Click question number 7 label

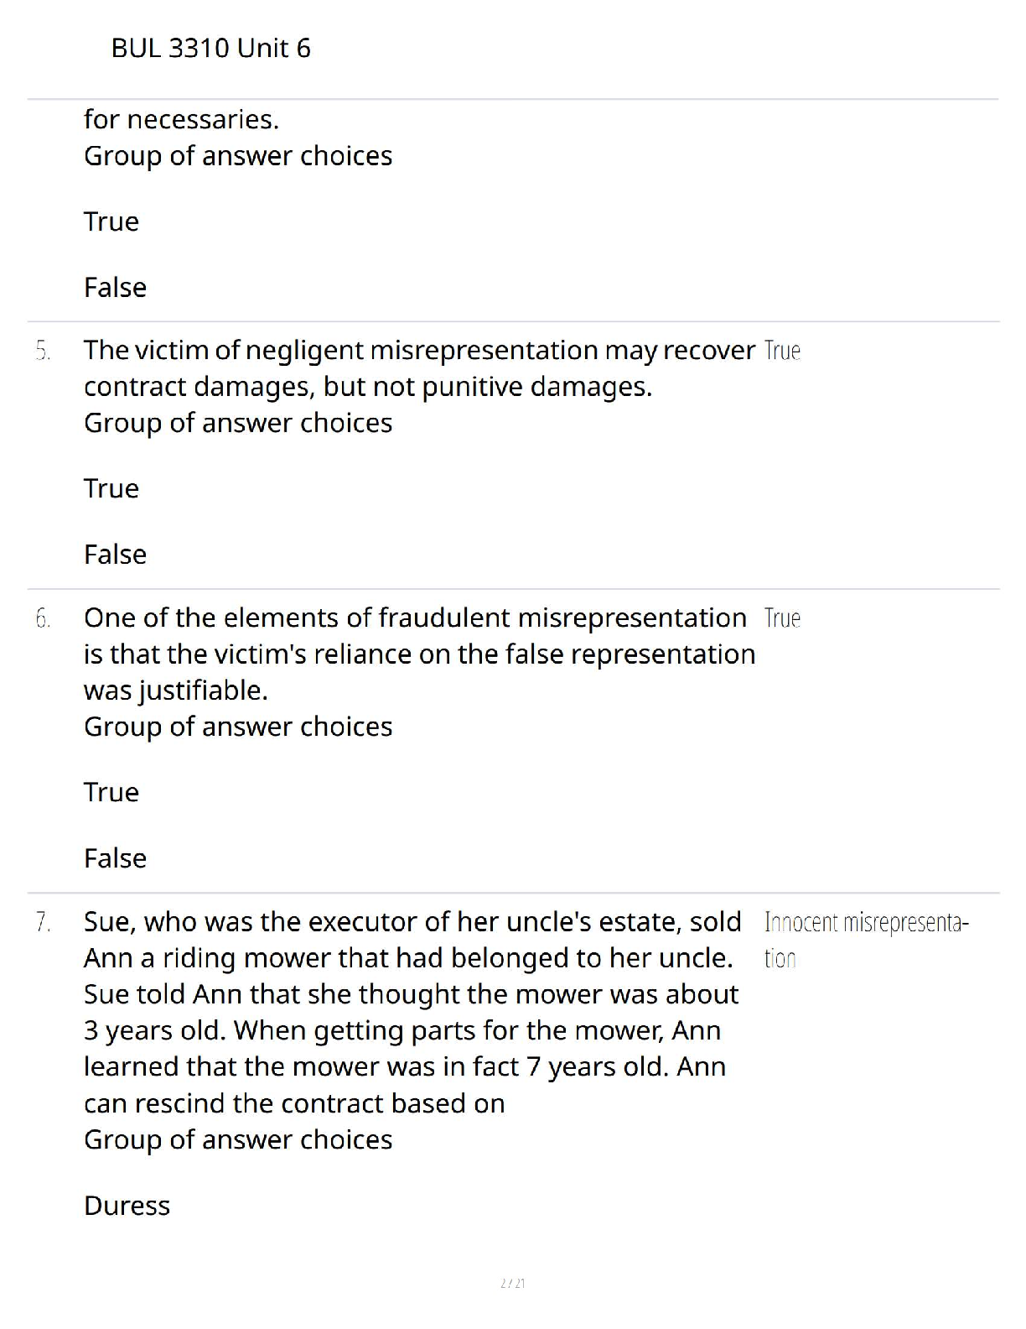click(x=43, y=923)
